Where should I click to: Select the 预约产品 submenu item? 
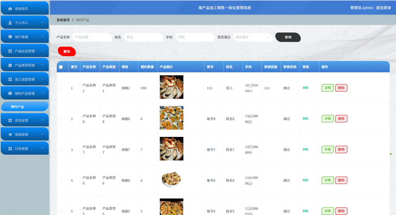[25, 107]
